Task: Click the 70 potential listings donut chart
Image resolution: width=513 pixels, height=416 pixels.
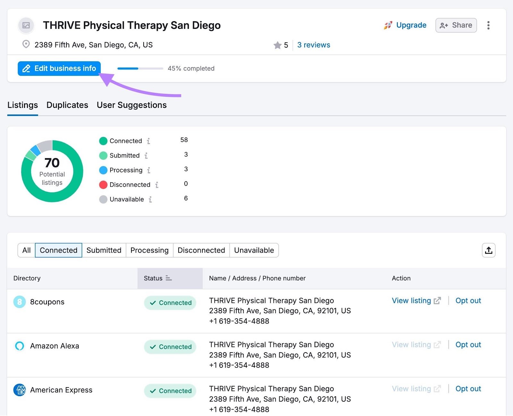Action: click(x=52, y=171)
